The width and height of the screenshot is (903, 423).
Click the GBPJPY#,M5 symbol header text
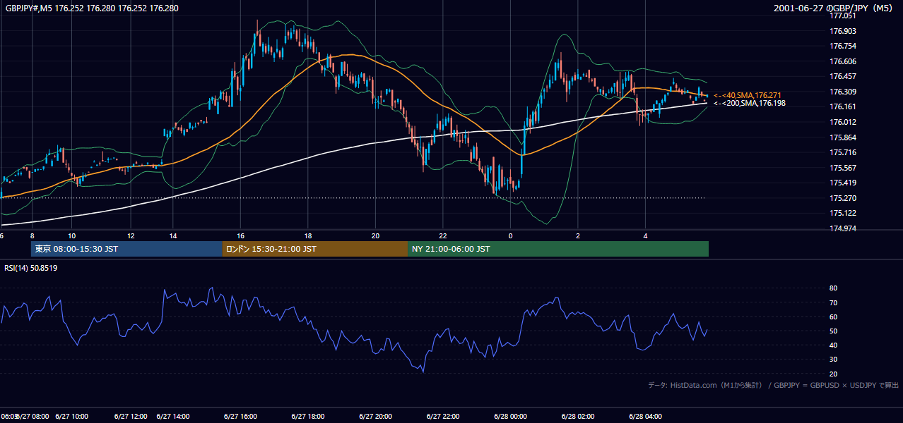(92, 8)
